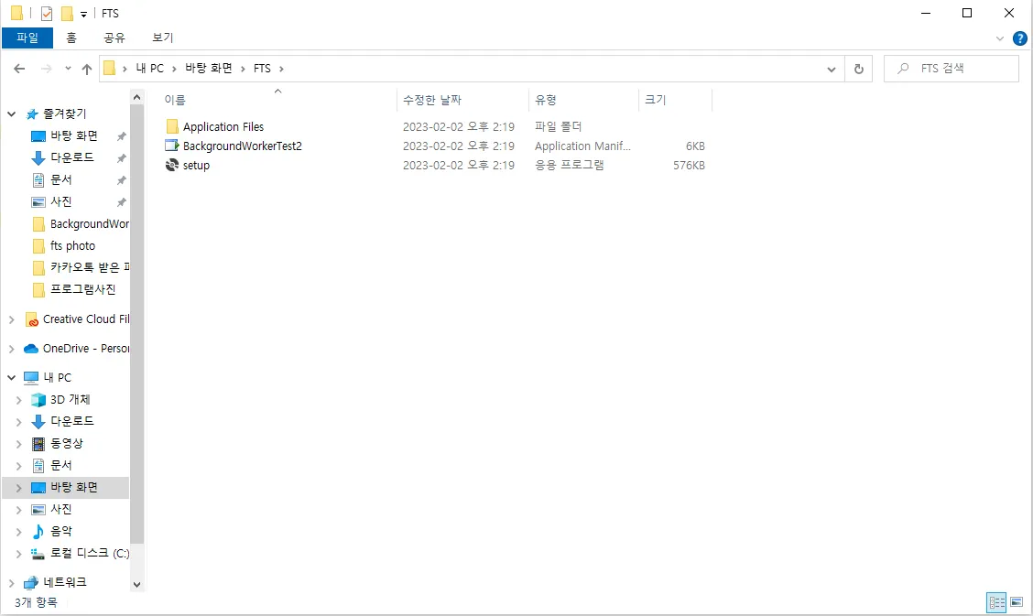The width and height of the screenshot is (1033, 616).
Task: Click the Creative Cloud Files icon
Action: point(32,319)
